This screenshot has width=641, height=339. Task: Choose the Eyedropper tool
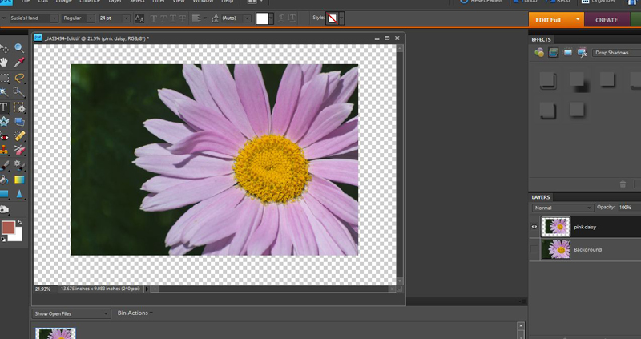[x=19, y=62]
